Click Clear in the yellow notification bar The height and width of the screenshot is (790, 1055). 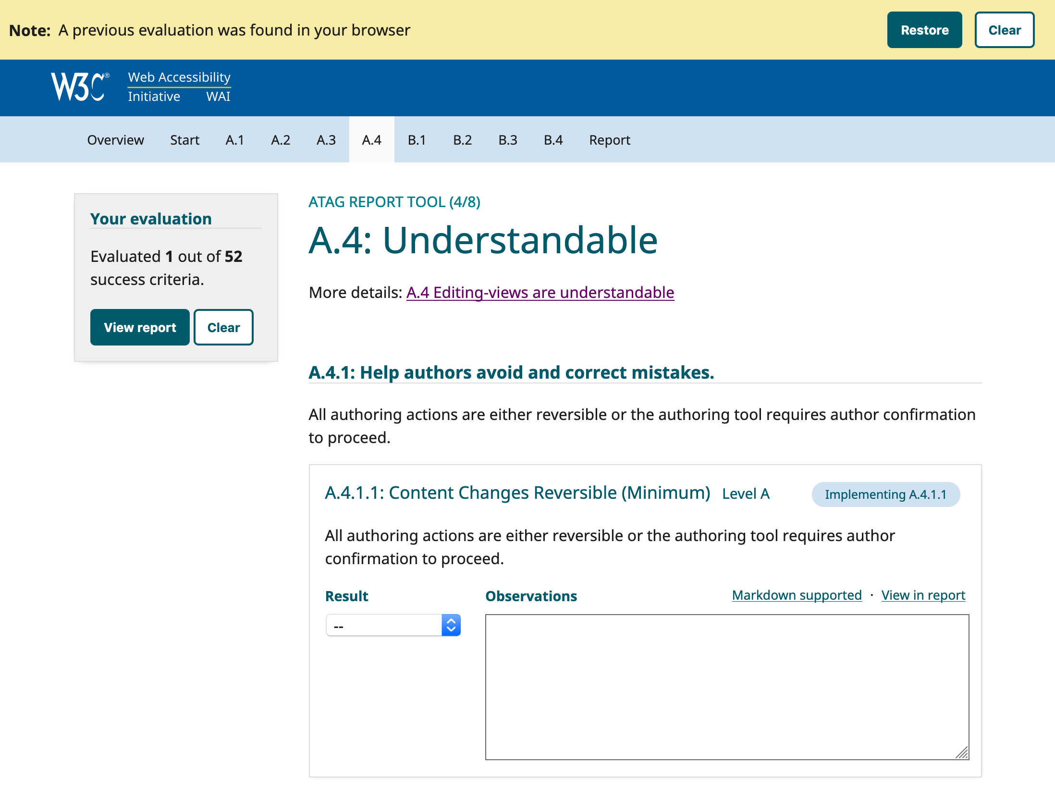pos(1004,30)
